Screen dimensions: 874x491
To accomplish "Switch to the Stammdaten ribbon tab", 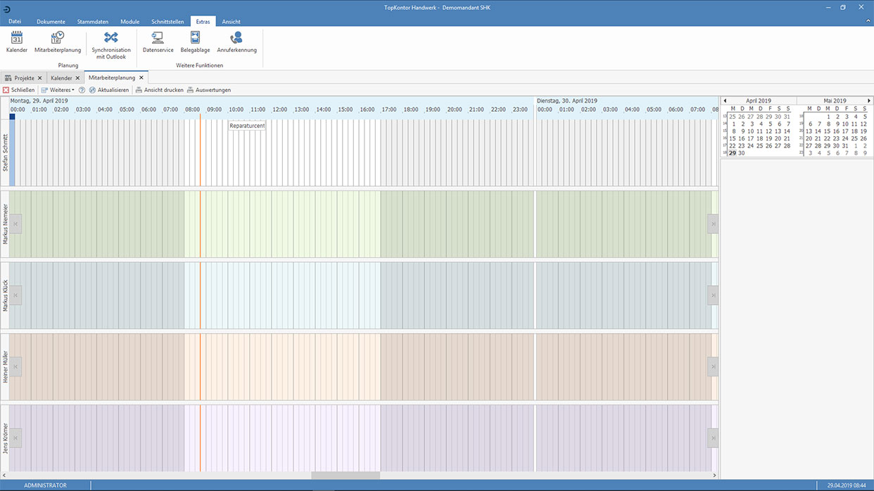I will pyautogui.click(x=93, y=22).
